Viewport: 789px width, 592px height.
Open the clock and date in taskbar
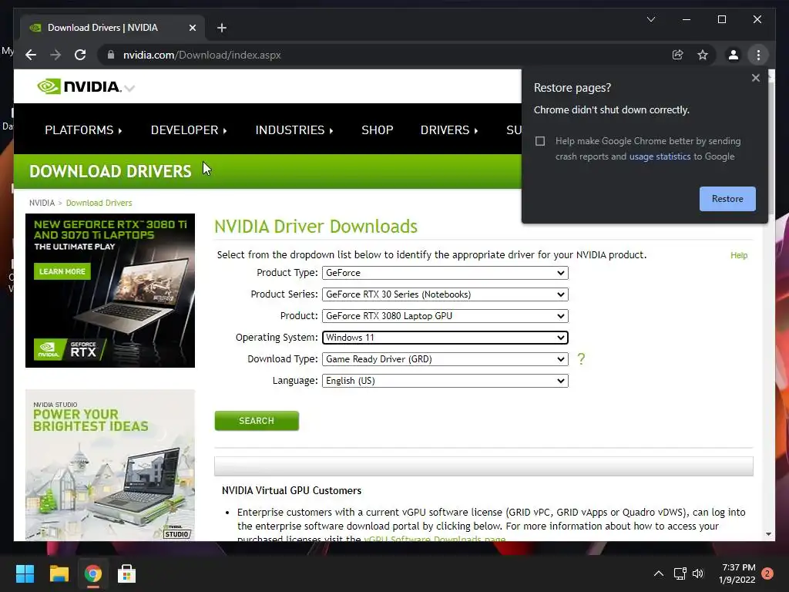[x=738, y=573]
